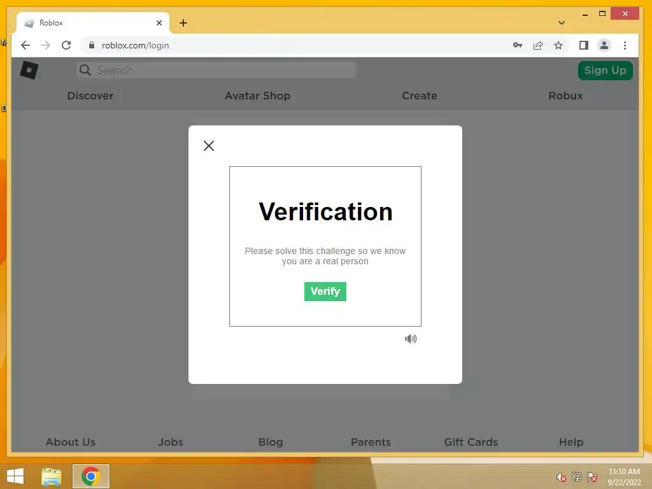Open the Discover menu item
Screen dimensions: 652x489
[x=90, y=96]
